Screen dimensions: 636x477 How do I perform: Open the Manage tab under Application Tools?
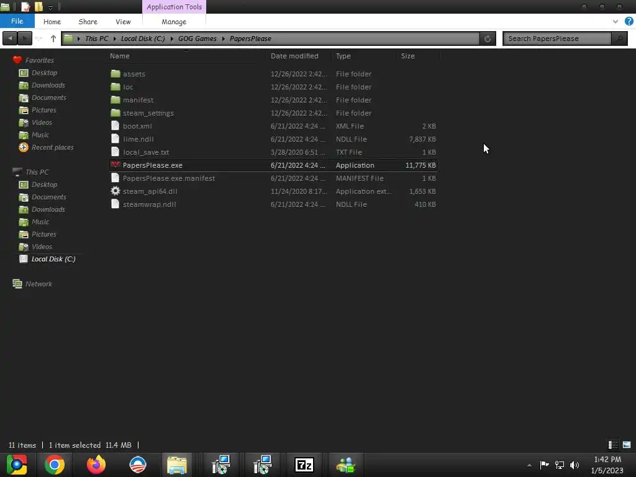[x=174, y=22]
